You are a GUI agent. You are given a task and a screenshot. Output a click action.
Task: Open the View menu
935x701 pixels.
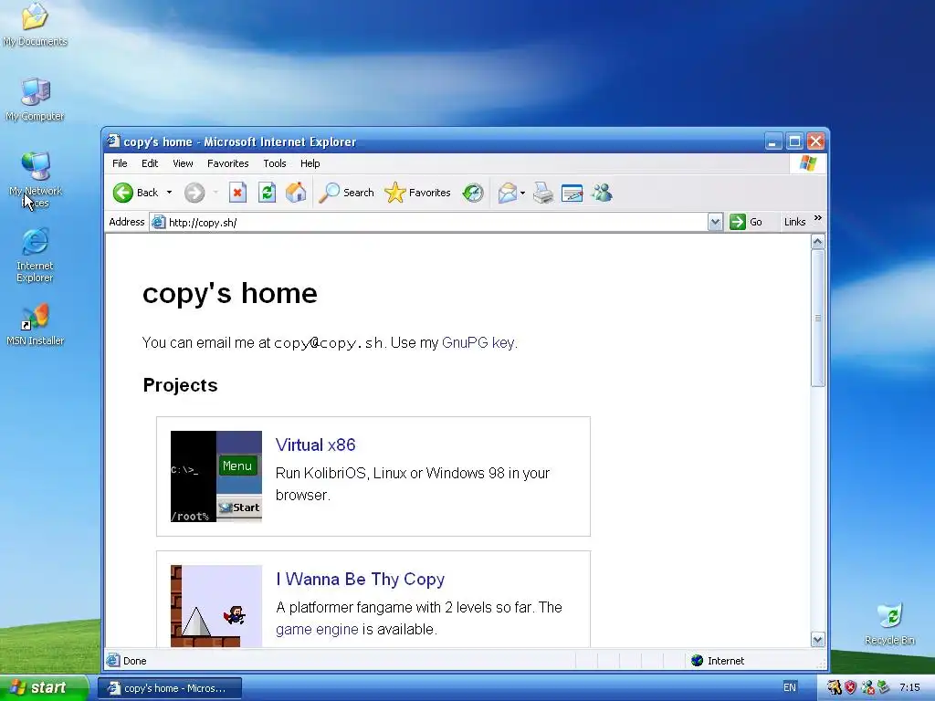[183, 163]
